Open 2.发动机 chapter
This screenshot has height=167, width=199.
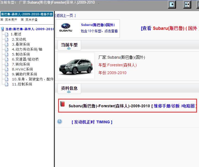19,40
